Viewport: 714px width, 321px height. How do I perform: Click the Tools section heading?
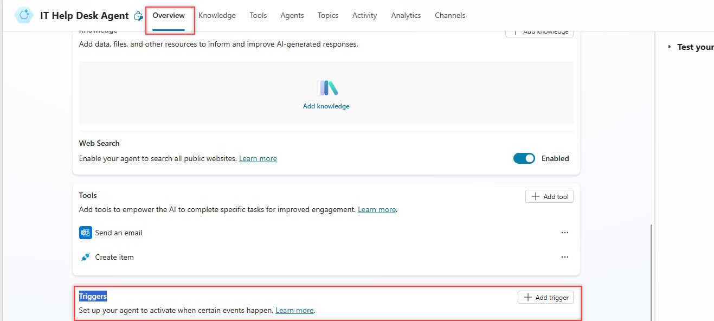[x=88, y=195]
